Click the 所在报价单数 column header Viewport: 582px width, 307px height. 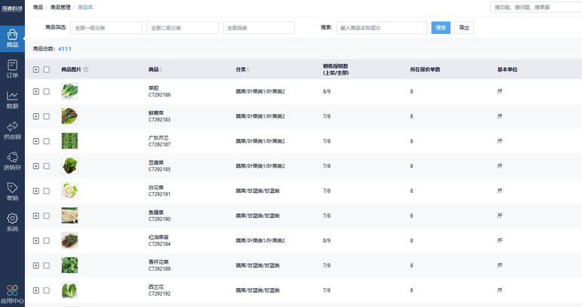coord(425,69)
